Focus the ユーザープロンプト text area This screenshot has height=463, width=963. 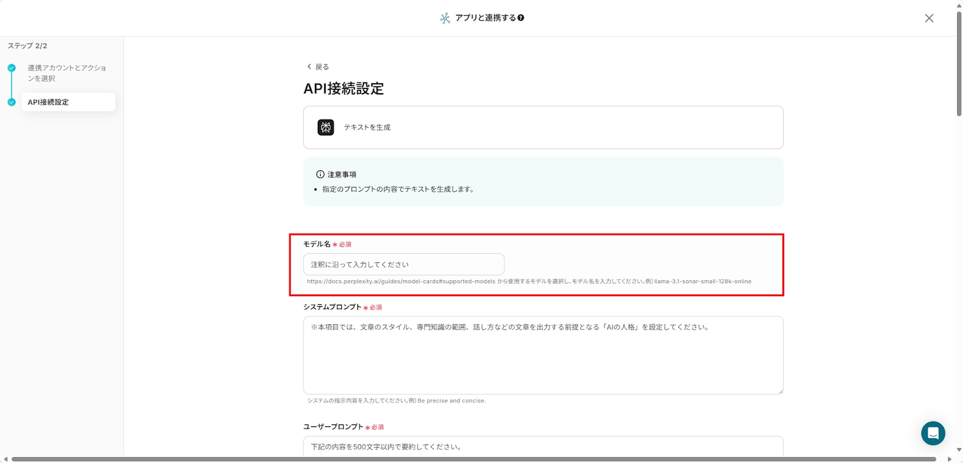(x=543, y=446)
